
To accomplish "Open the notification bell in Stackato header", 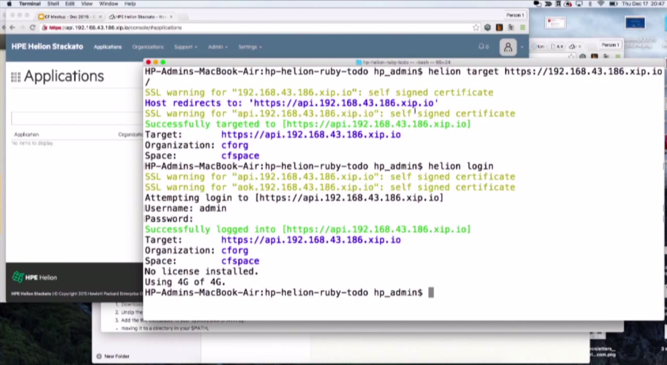I will (x=482, y=47).
